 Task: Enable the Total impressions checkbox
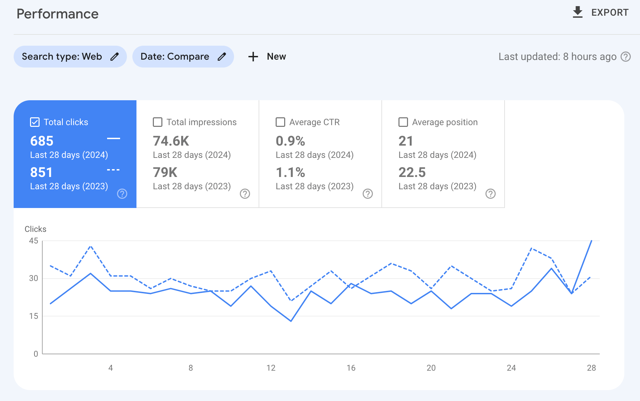coord(158,122)
